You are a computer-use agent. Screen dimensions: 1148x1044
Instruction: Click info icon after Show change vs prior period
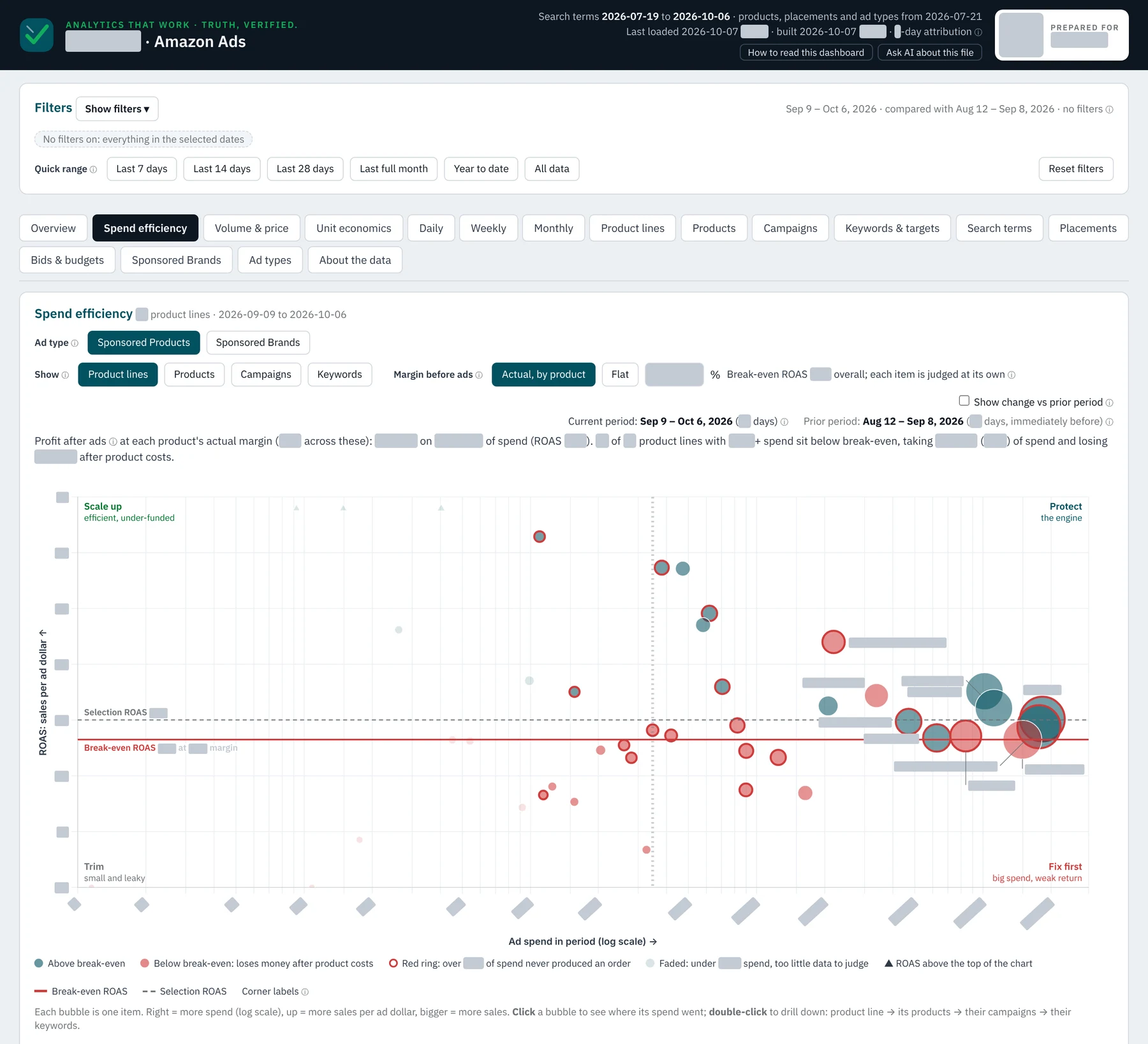click(1110, 403)
